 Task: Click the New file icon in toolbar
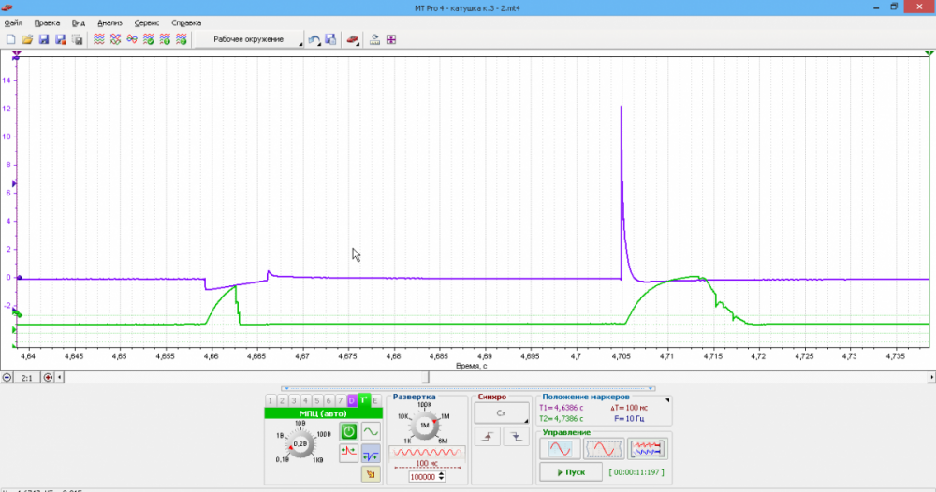pos(10,39)
